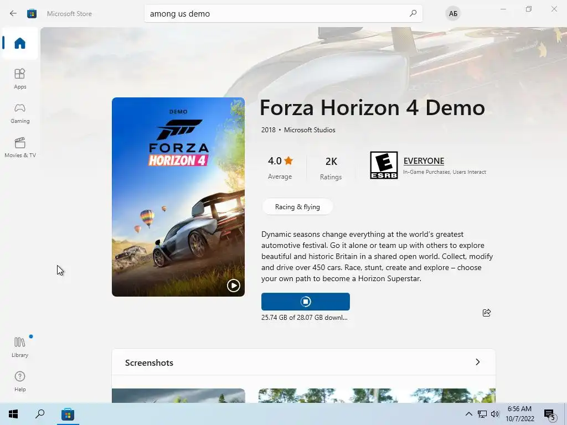
Task: Show hidden system tray icons
Action: click(468, 414)
